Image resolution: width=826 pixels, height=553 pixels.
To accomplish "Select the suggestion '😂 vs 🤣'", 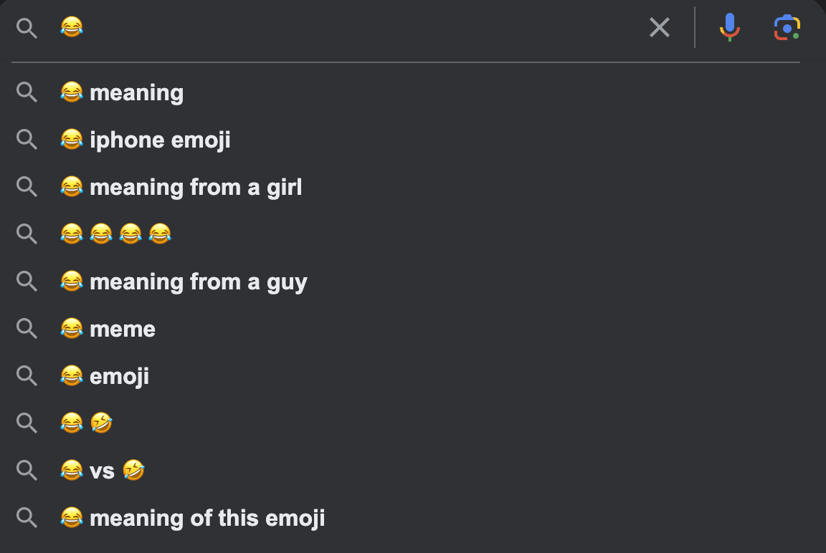I will point(103,471).
